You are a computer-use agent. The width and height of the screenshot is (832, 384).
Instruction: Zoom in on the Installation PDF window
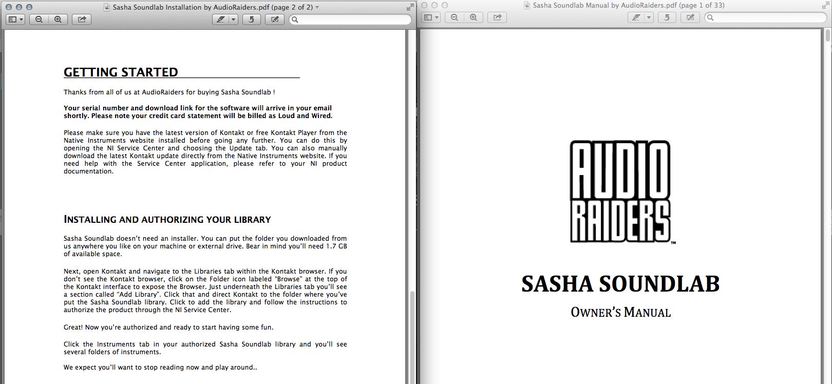[58, 20]
